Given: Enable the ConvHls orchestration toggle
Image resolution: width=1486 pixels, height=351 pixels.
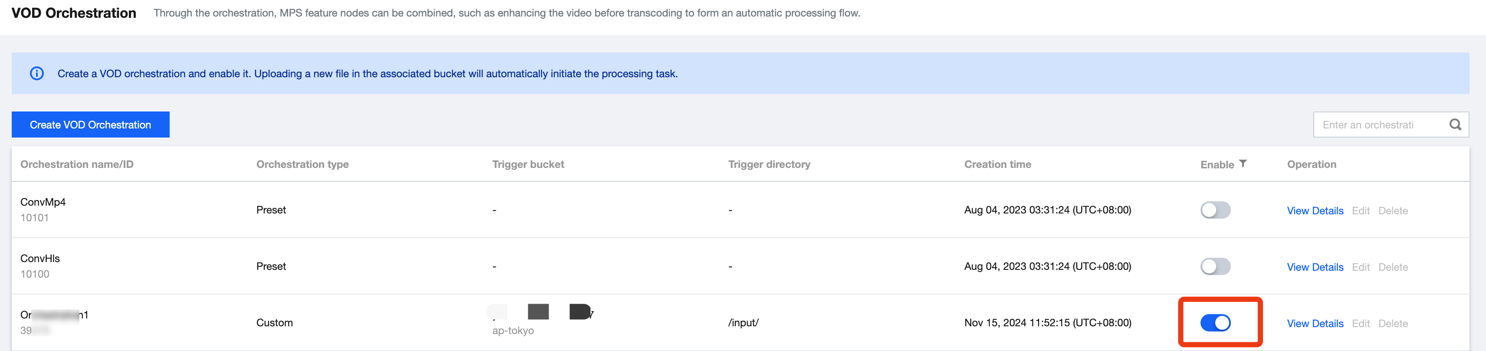Looking at the screenshot, I should pyautogui.click(x=1215, y=267).
